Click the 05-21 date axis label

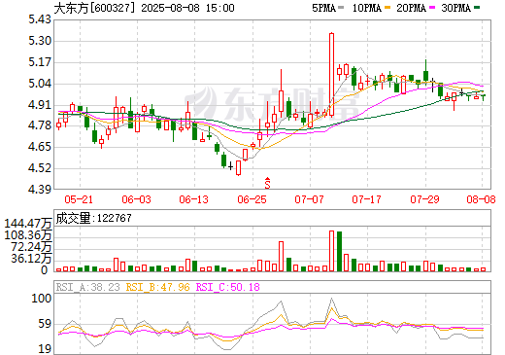(79, 199)
